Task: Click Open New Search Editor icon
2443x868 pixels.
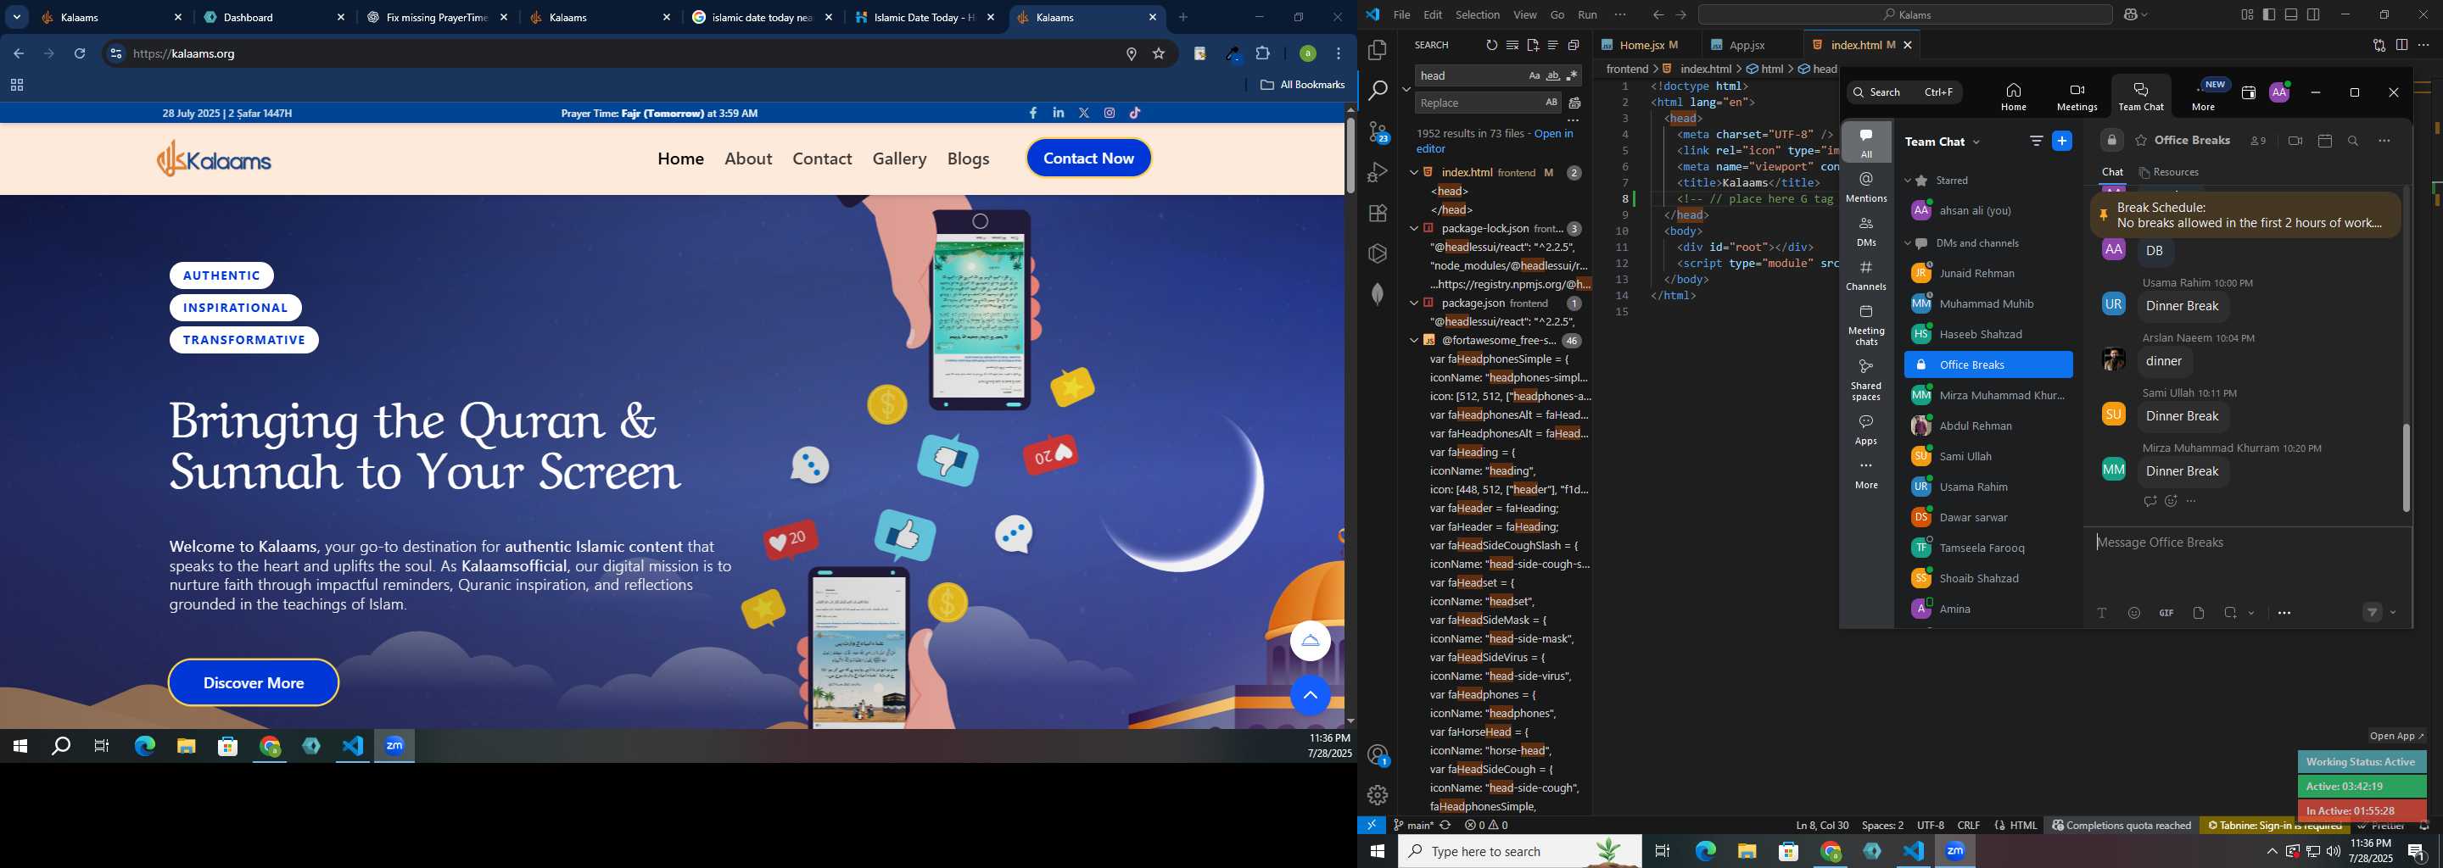Action: (x=1533, y=46)
